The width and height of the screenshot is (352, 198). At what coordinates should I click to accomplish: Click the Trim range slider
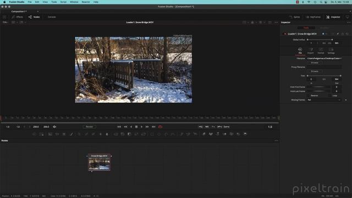pyautogui.click(x=324, y=76)
